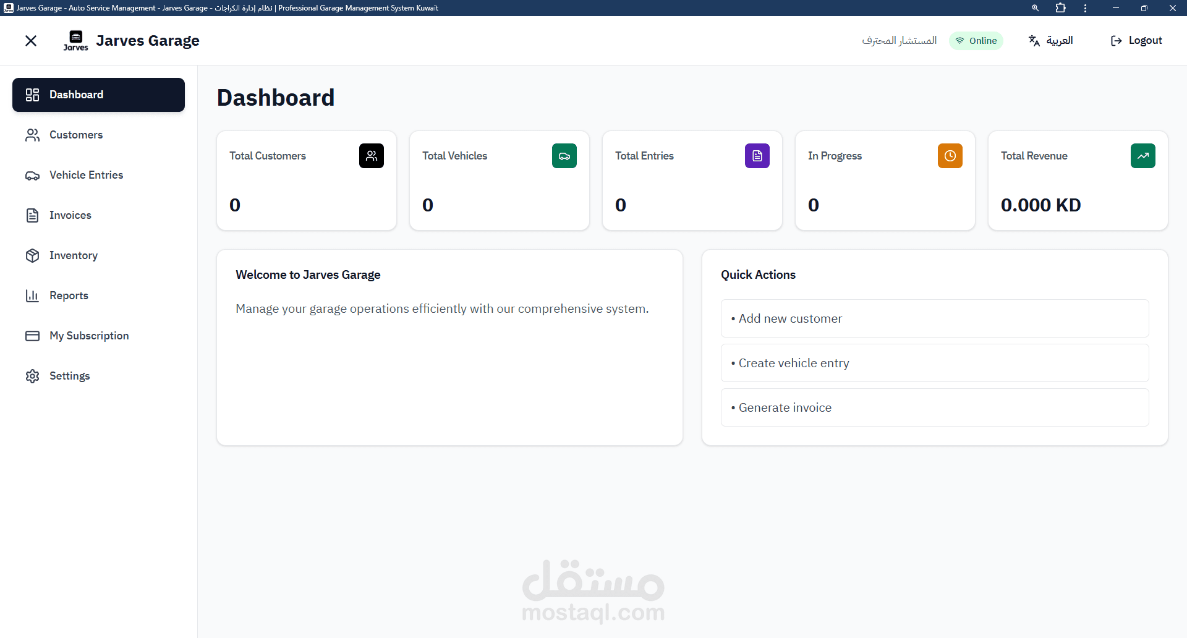Click the 0.000 KD revenue value
Screen dimensions: 1187x638
tap(1041, 205)
